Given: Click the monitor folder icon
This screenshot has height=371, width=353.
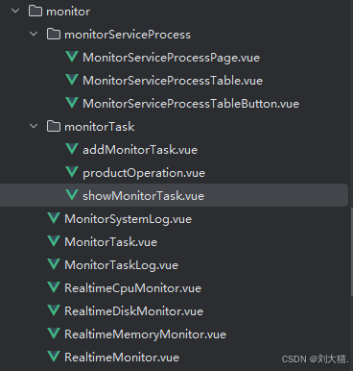Looking at the screenshot, I should tap(35, 12).
